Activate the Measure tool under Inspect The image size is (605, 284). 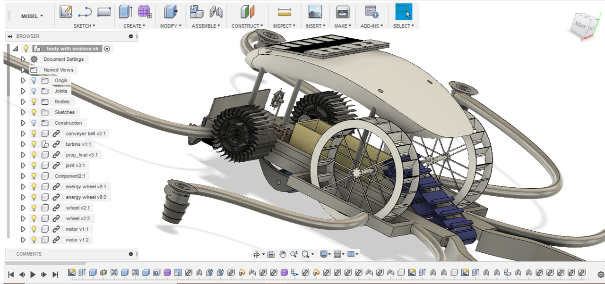(284, 12)
